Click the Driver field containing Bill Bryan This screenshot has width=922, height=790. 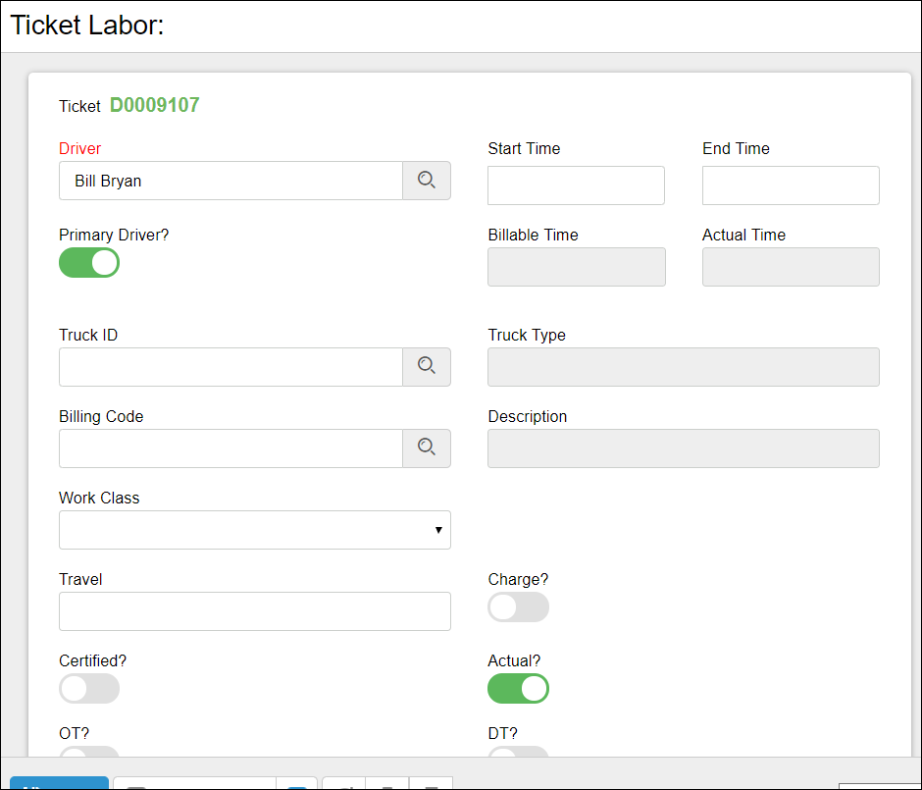pos(230,181)
